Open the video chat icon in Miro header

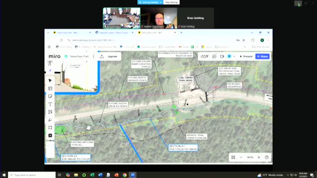pos(222,56)
